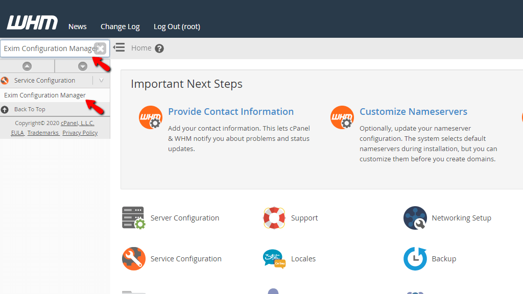Image resolution: width=523 pixels, height=294 pixels.
Task: Toggle the sidebar collapse menu icon
Action: pos(118,47)
